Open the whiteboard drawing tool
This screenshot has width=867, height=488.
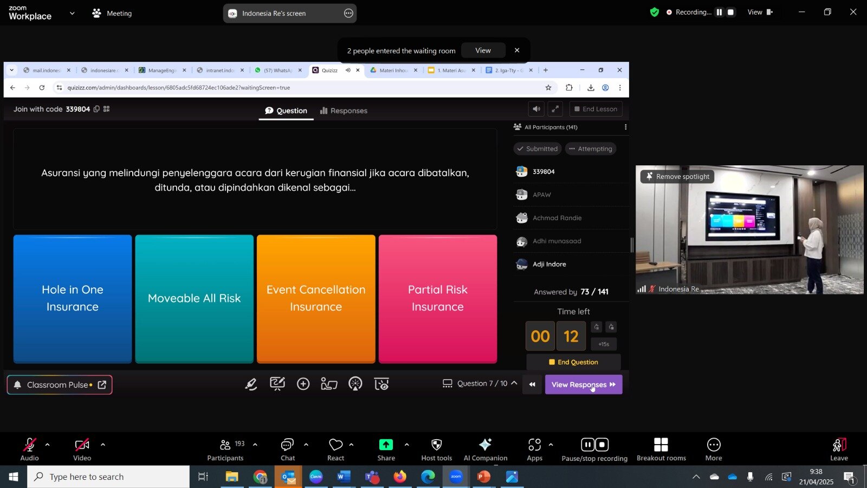[277, 384]
